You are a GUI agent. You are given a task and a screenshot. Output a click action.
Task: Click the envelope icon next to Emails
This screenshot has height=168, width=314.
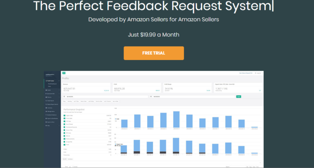coord(46,90)
